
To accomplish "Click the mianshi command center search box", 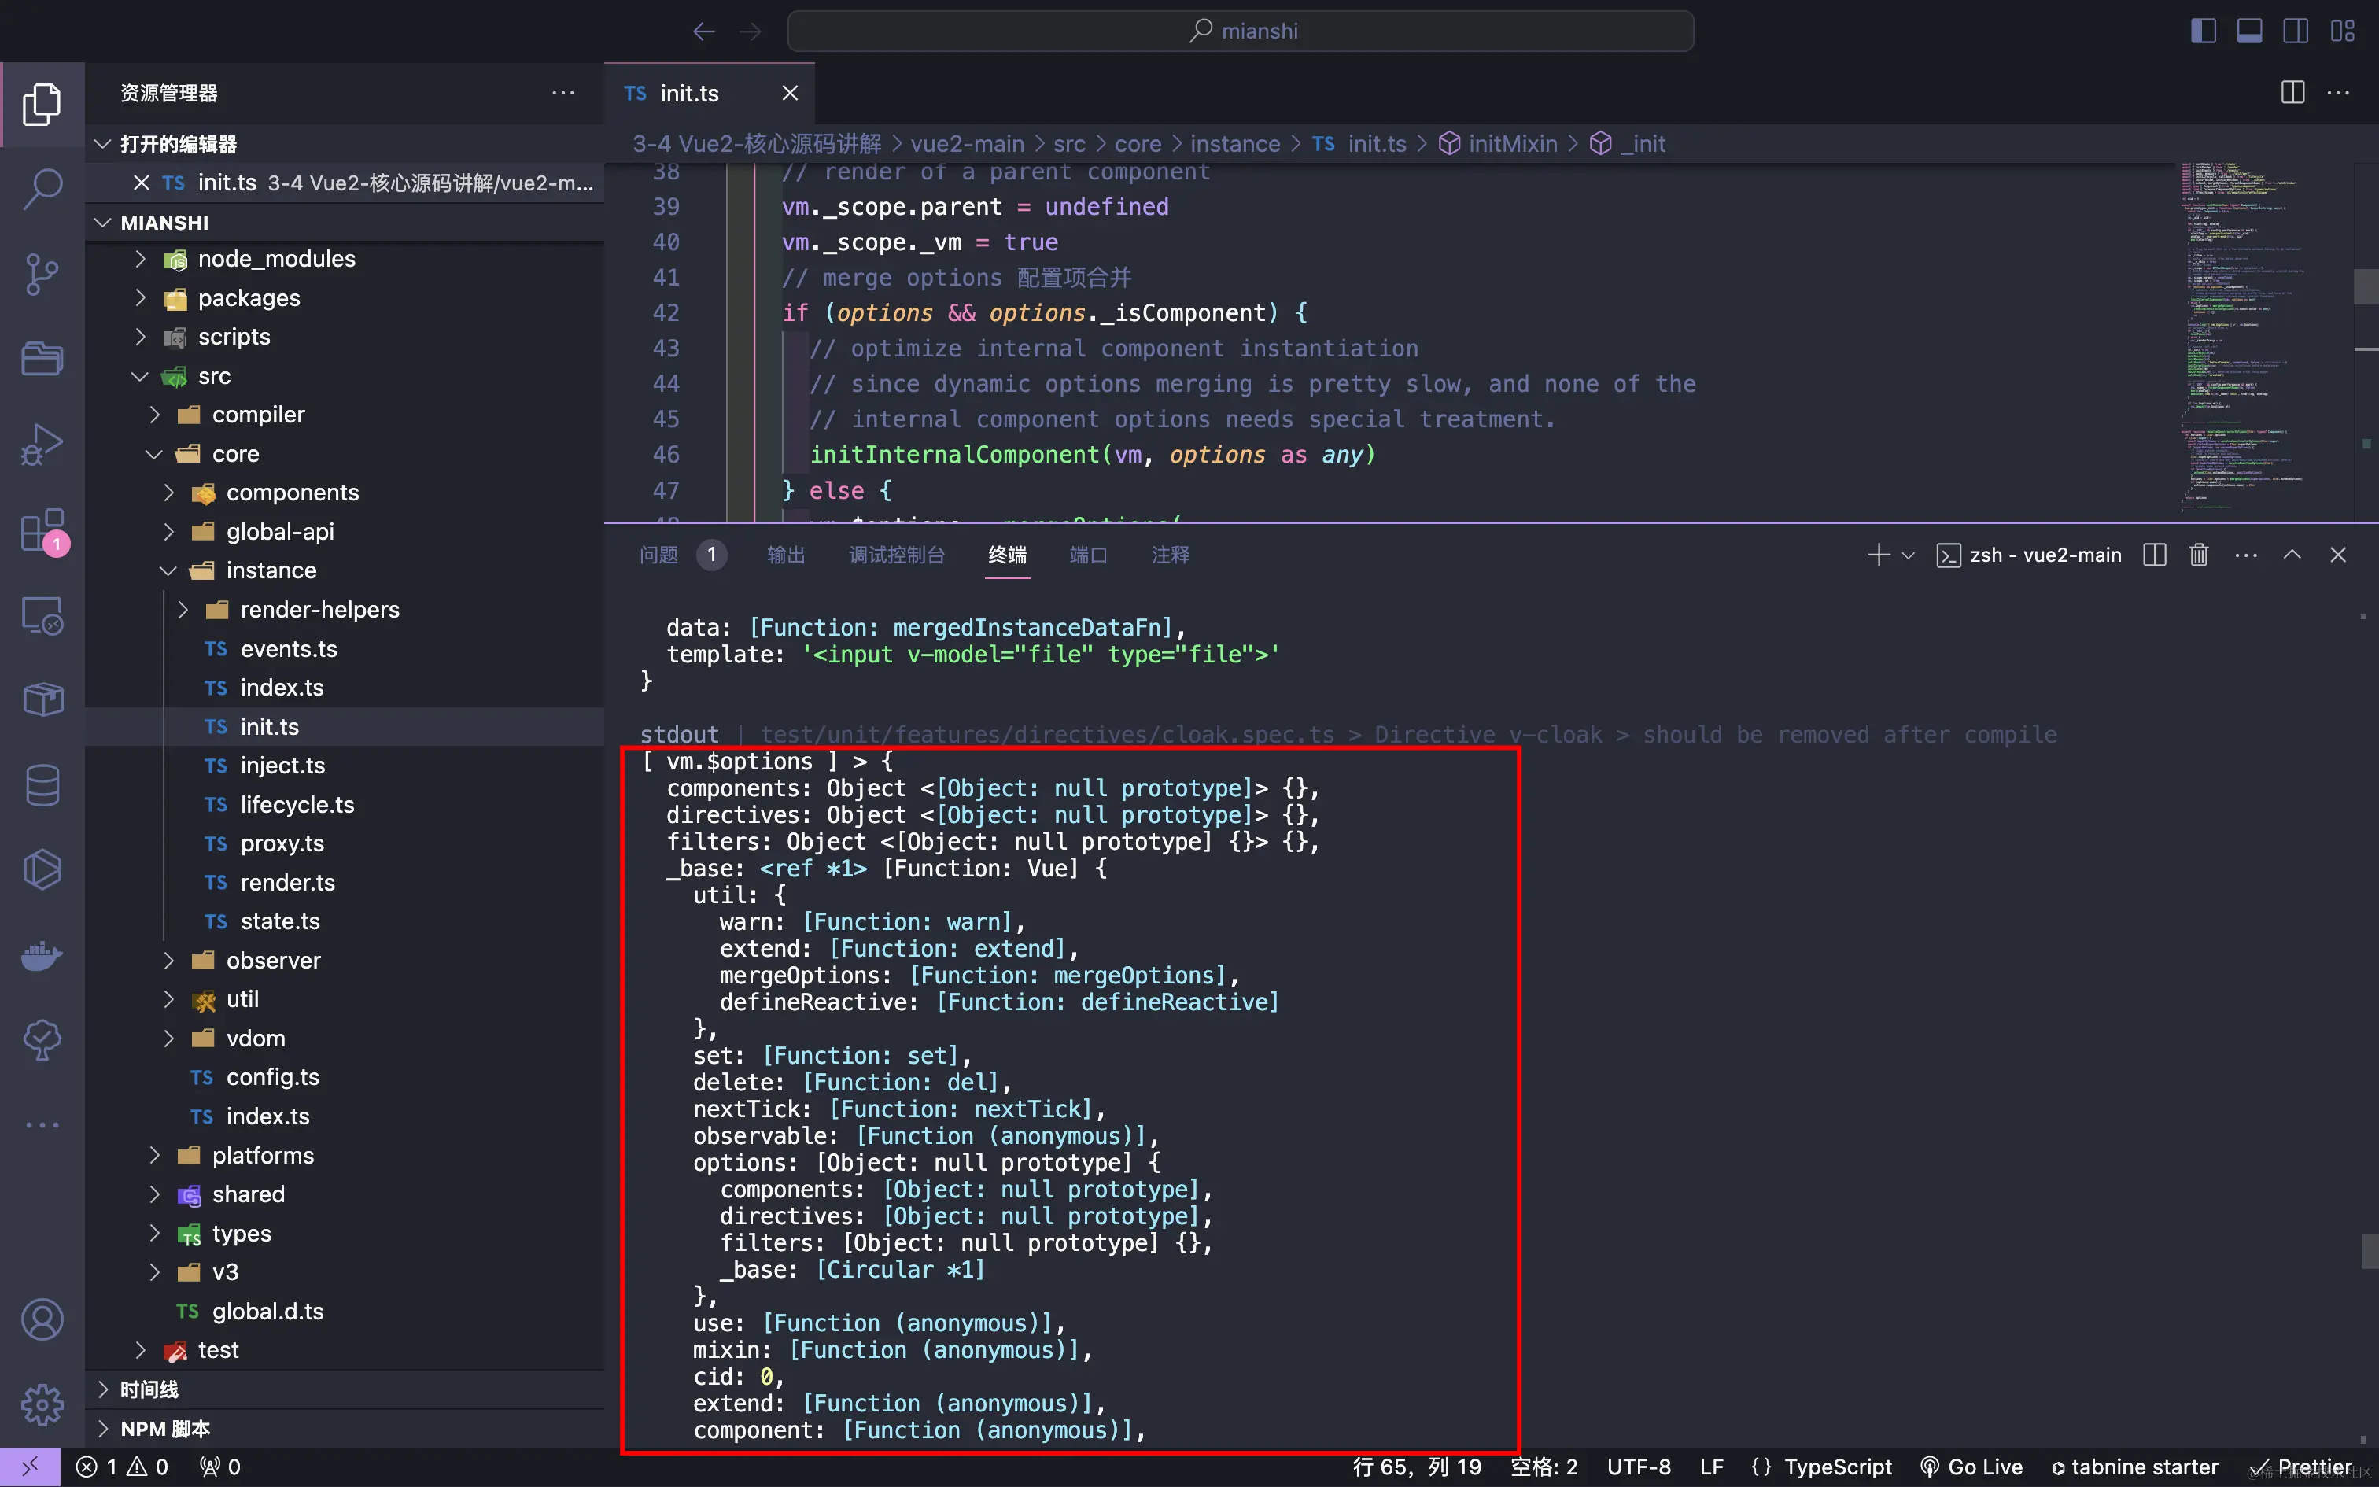I will coord(1241,31).
